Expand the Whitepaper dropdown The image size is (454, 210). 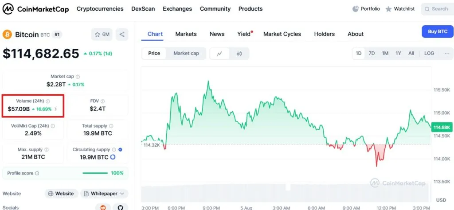coord(104,194)
